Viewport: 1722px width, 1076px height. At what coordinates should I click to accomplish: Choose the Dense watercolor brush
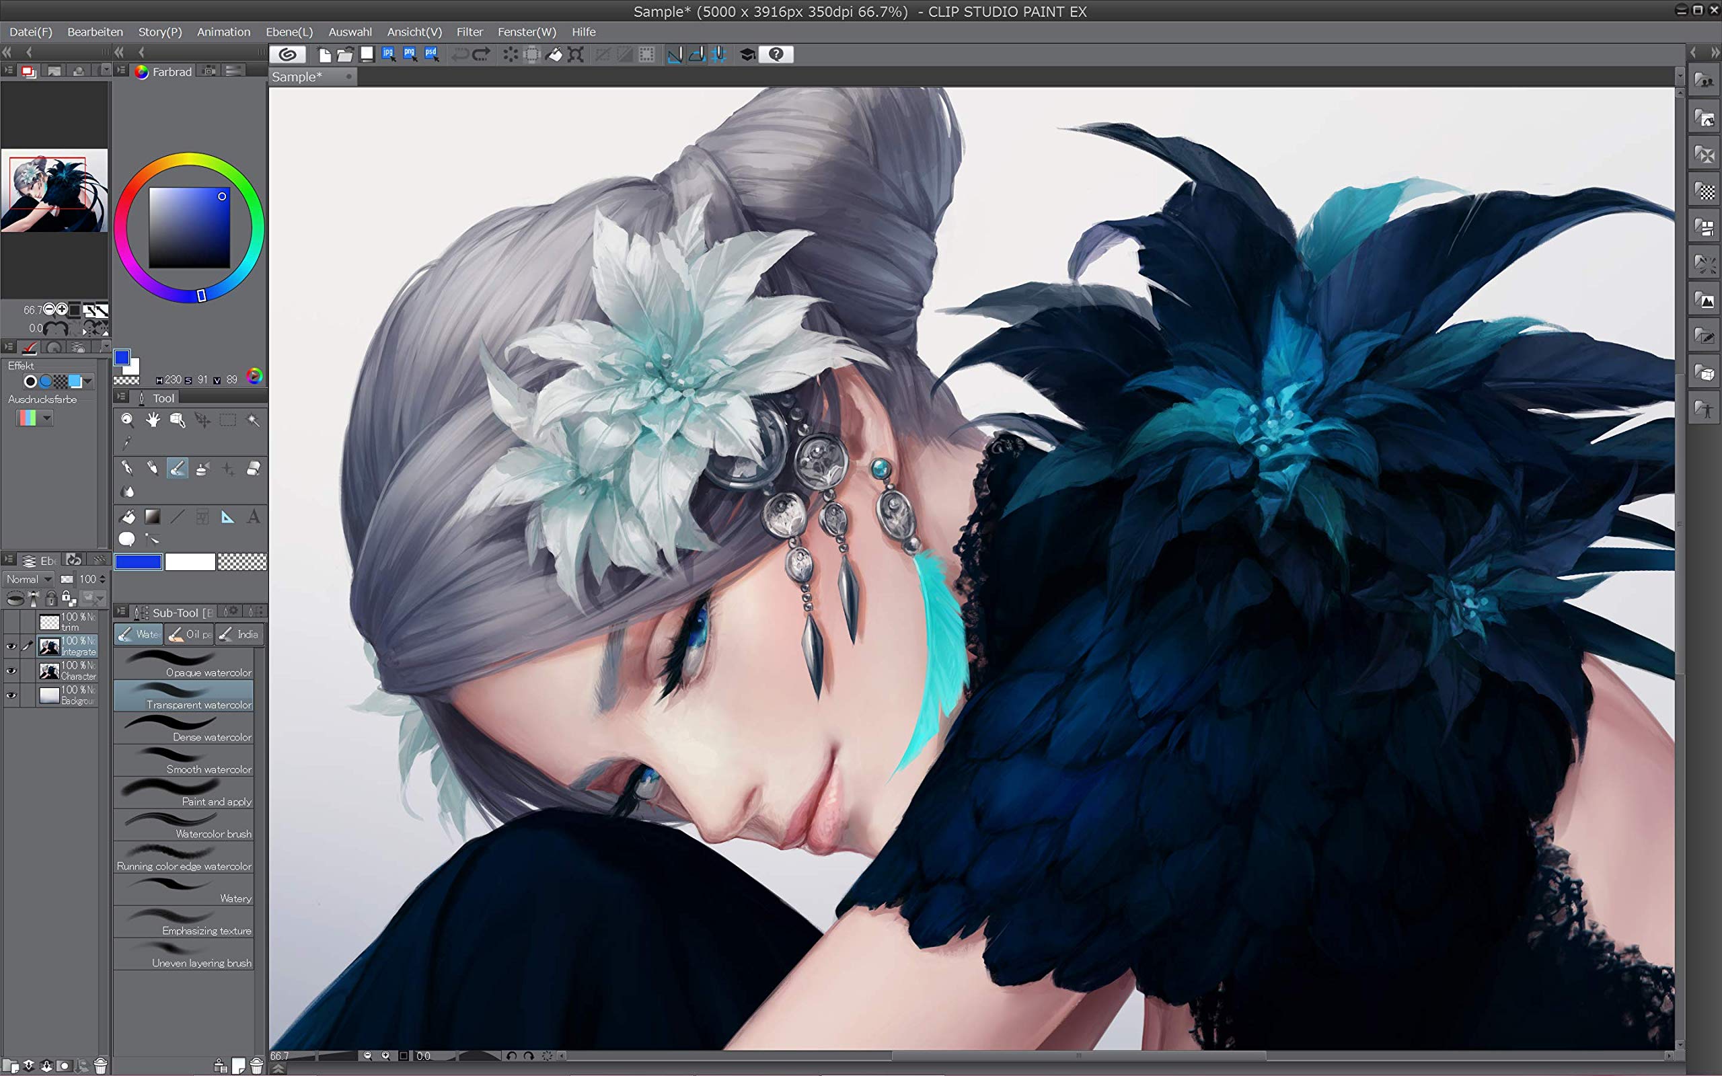[x=184, y=728]
